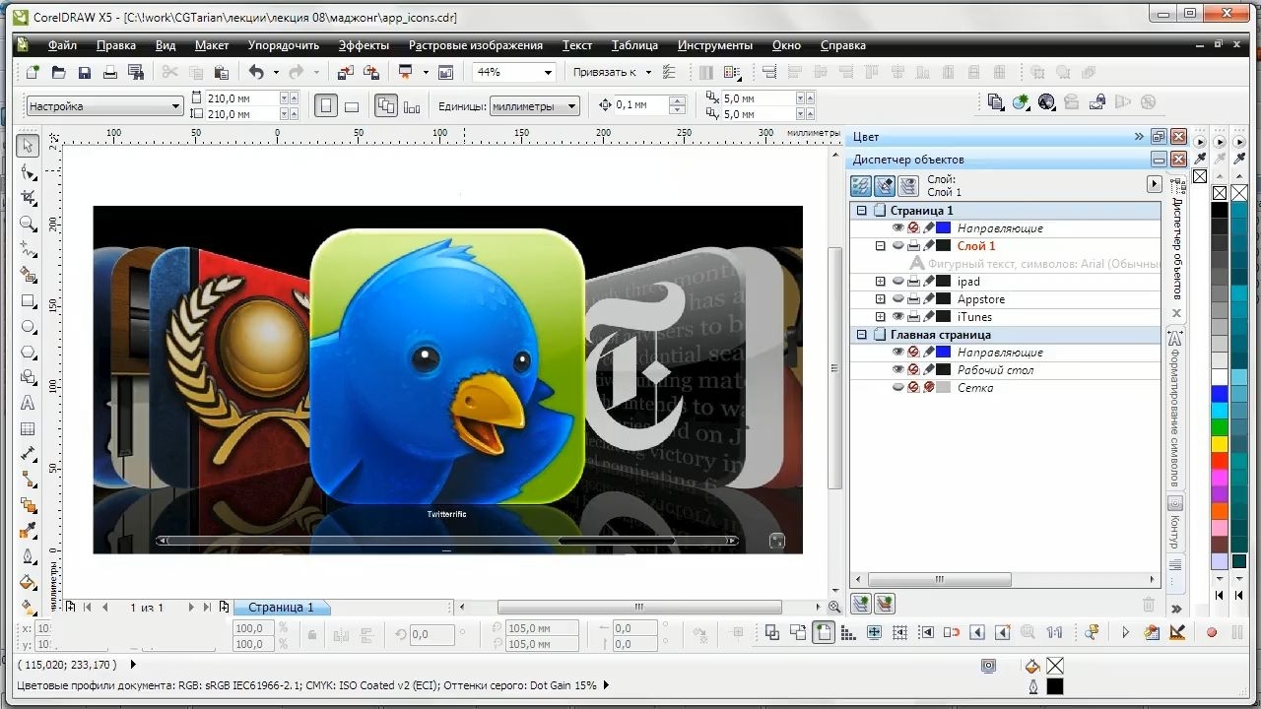Click the Привязать к button
This screenshot has height=709, width=1261.
(x=606, y=72)
